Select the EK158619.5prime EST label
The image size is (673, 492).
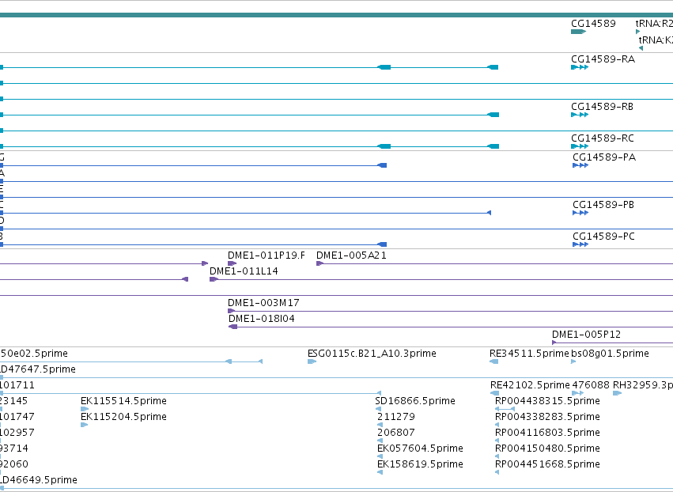(x=420, y=464)
